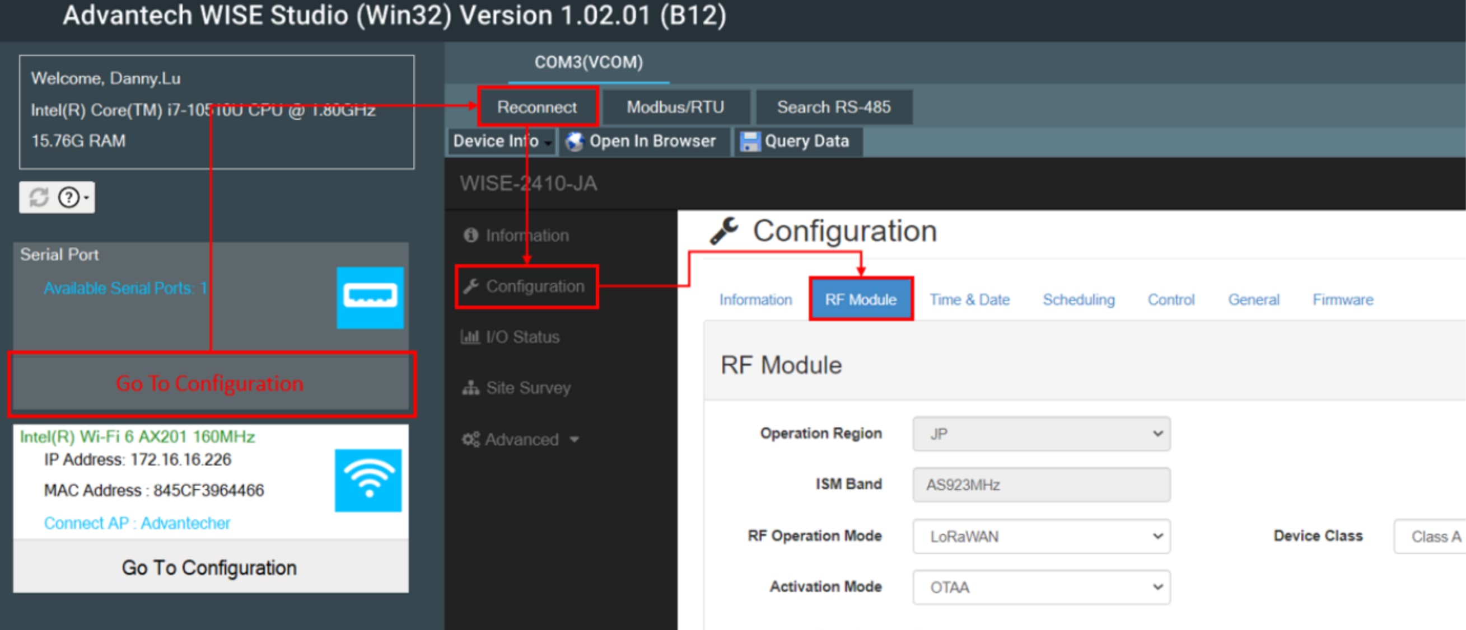This screenshot has width=1466, height=630.
Task: Switch to the Control tab
Action: pos(1171,300)
